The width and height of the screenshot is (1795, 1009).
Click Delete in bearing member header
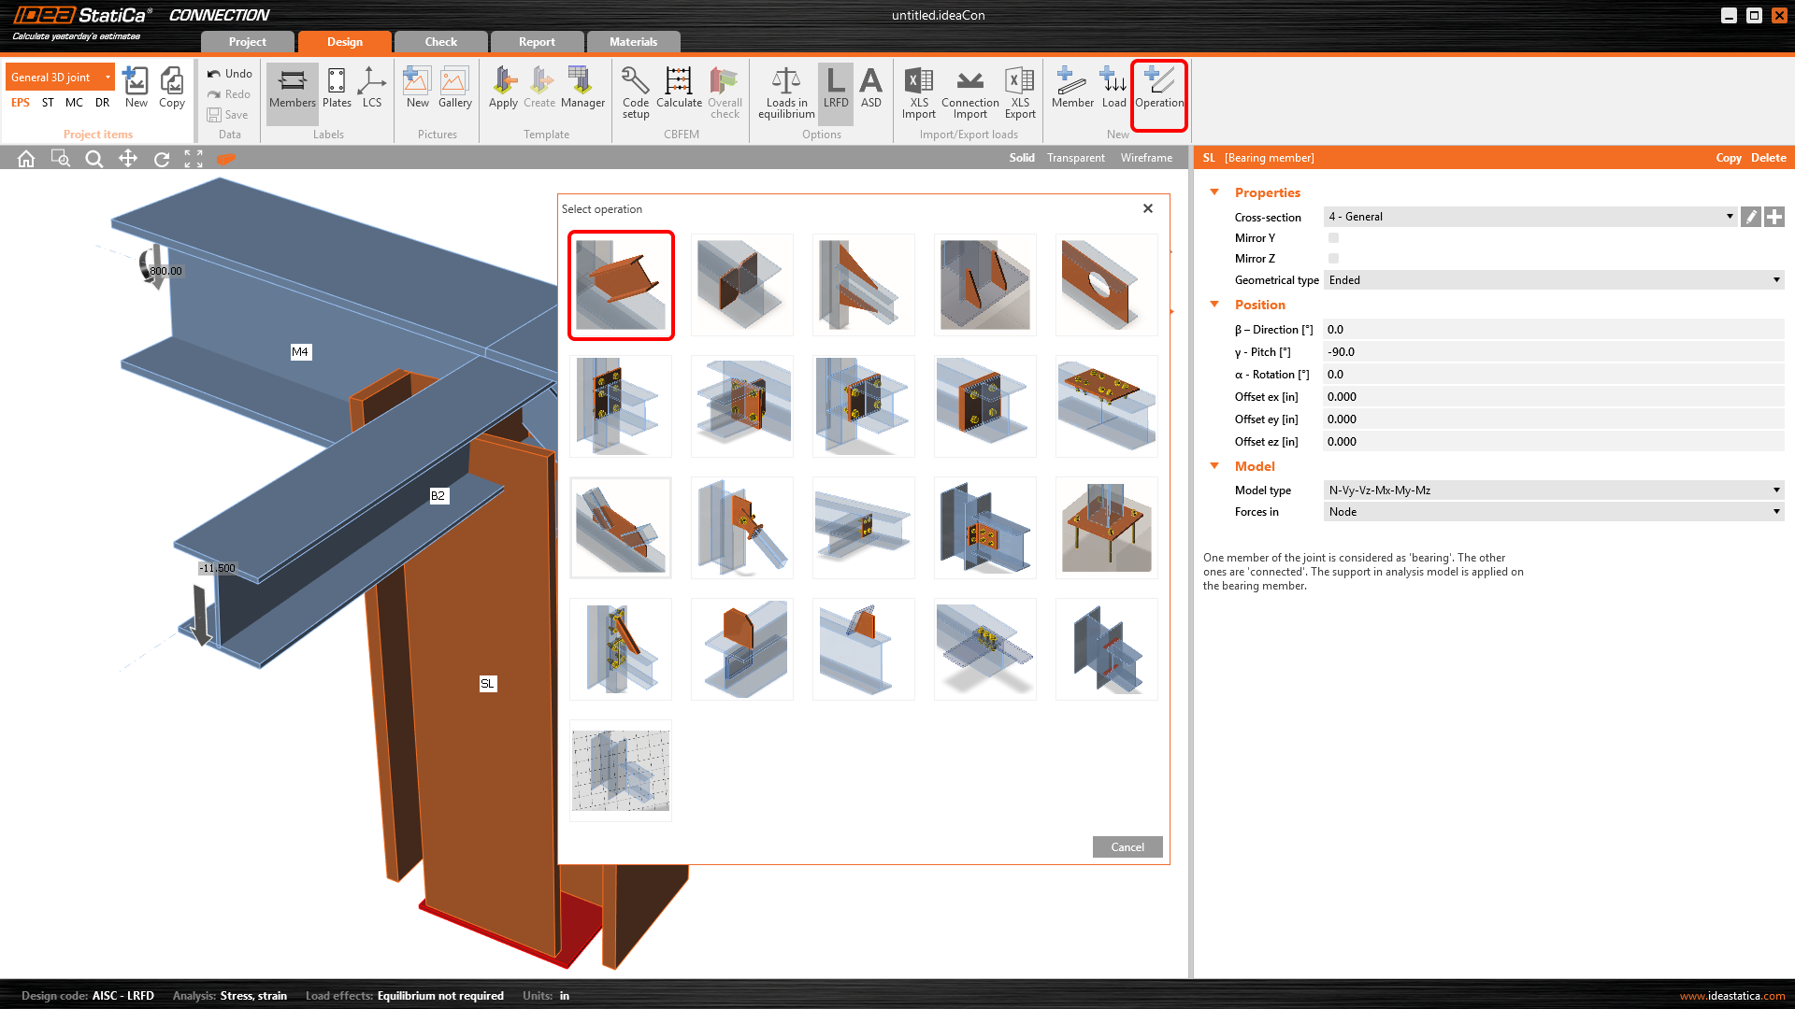[1768, 158]
